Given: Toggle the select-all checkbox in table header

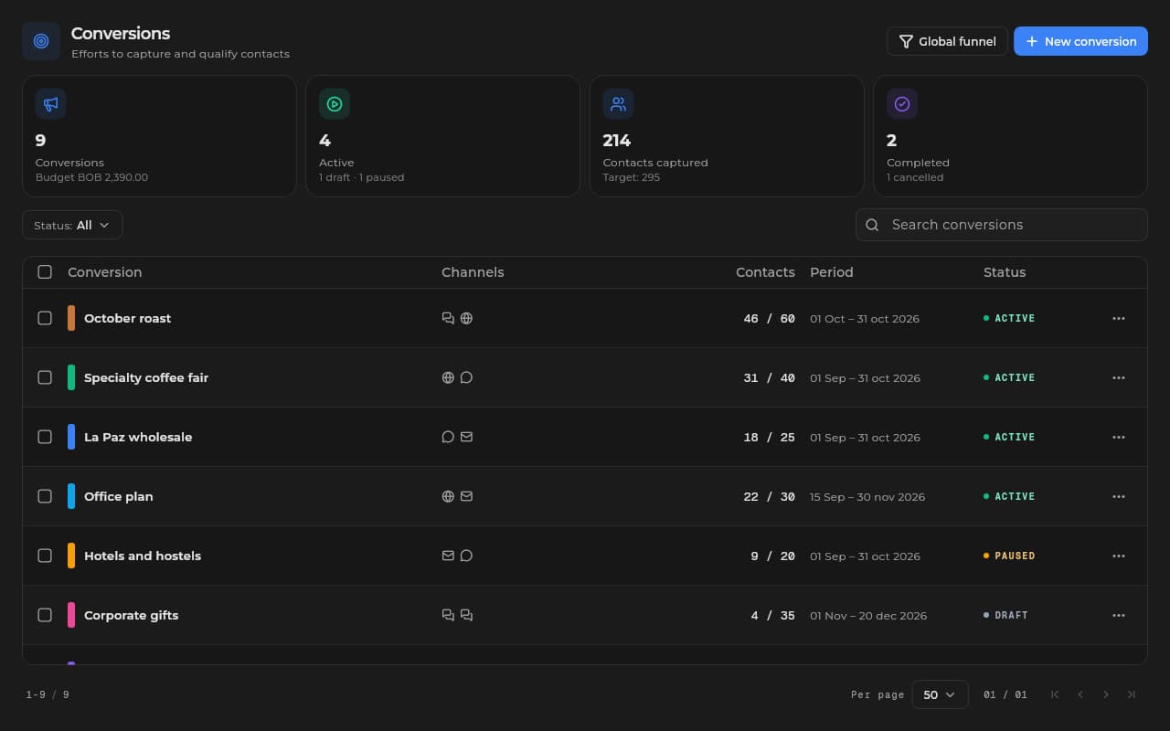Looking at the screenshot, I should [45, 271].
